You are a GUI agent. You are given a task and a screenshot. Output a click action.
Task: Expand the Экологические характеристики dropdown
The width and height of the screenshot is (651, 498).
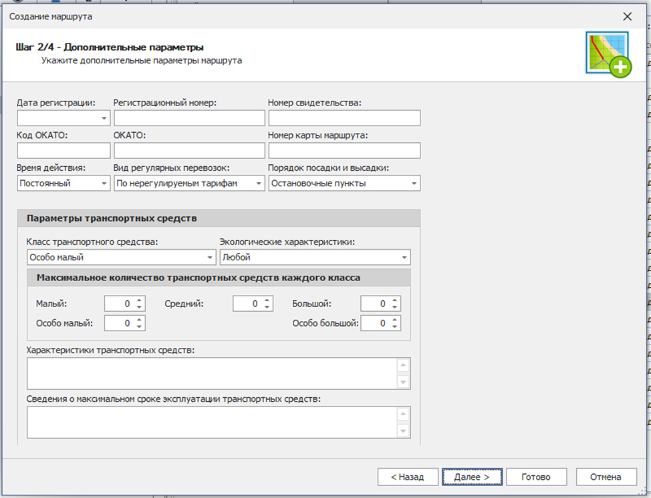click(404, 258)
